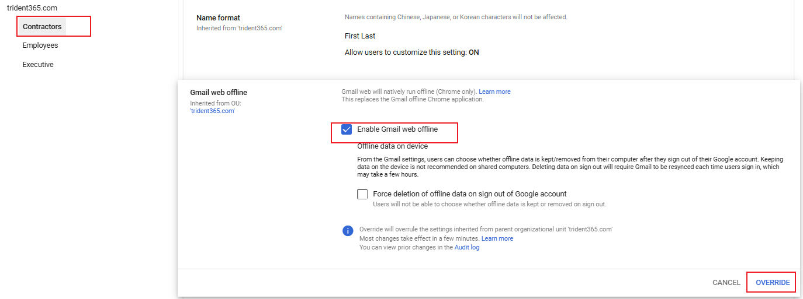
Task: Open the Audit log link
Action: (x=466, y=247)
